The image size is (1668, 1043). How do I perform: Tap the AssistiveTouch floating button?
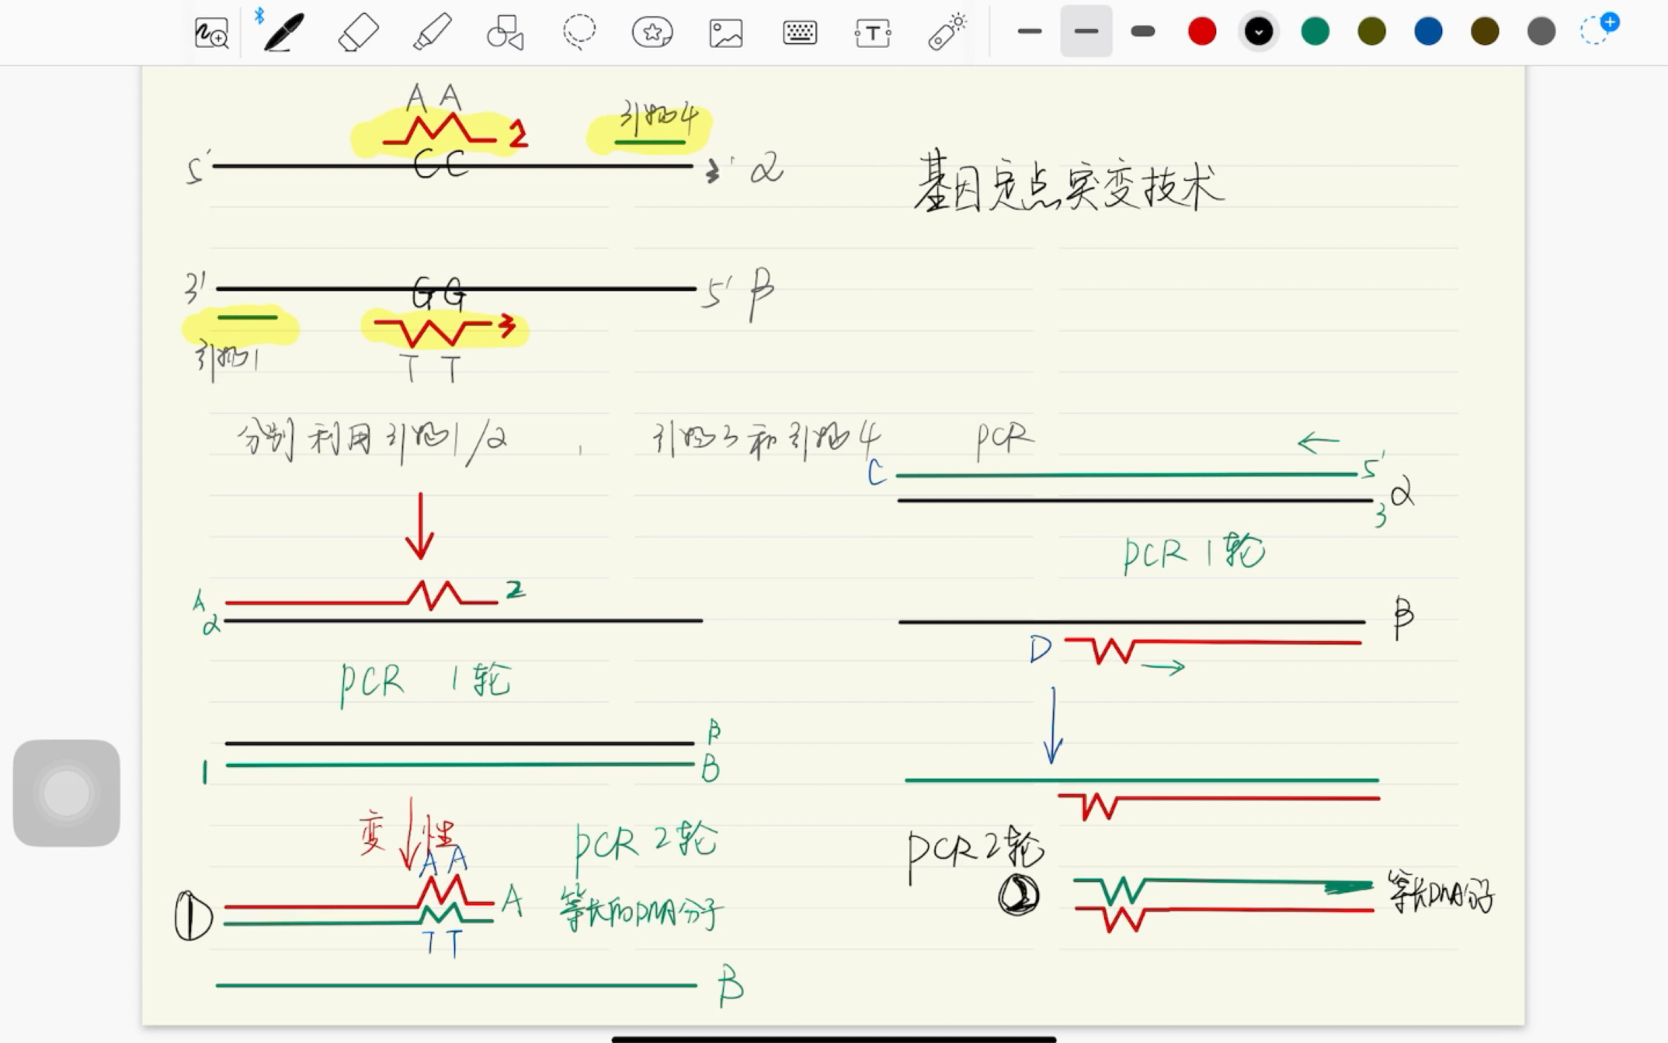67,793
